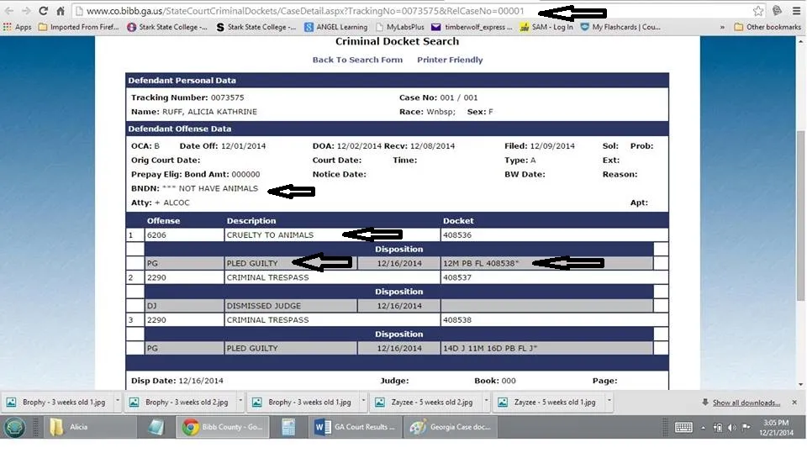Expand options for Brophy - 3 weeks old 2.jpg download
Viewport: 807px width, 453px height.
click(x=240, y=401)
